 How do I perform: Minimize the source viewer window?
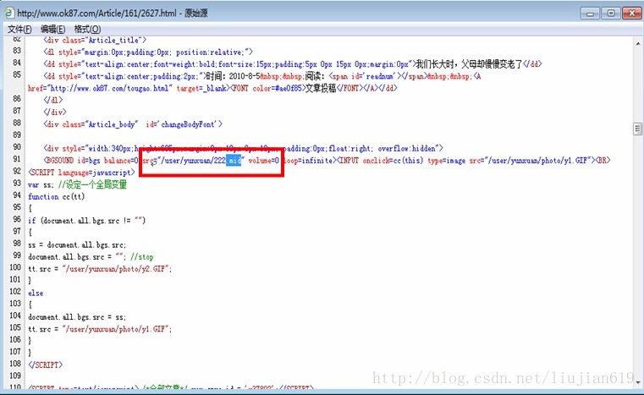(x=590, y=14)
